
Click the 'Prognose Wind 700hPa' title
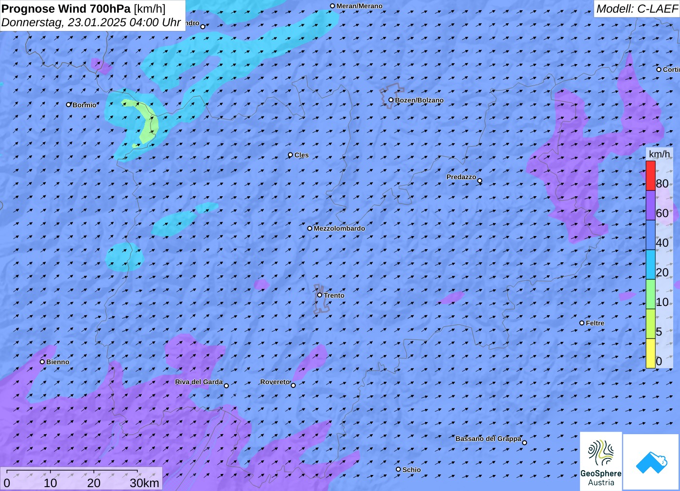(66, 9)
